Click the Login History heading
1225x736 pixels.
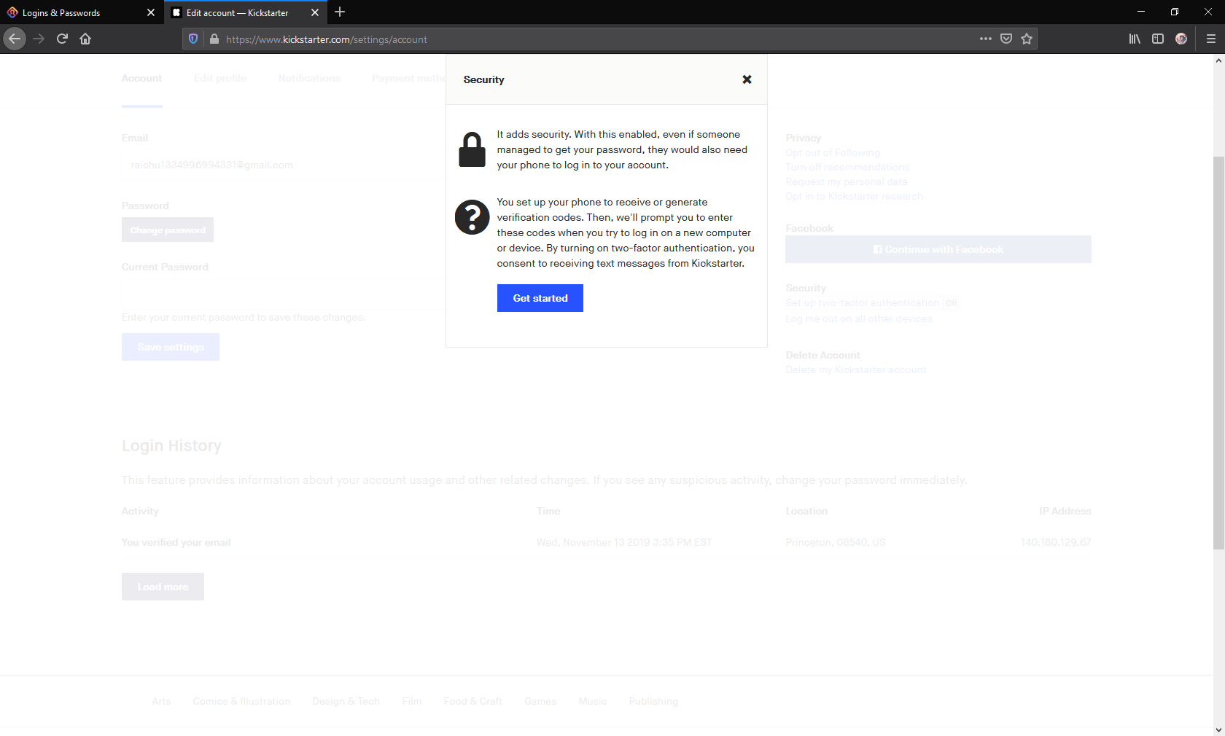[x=171, y=445]
